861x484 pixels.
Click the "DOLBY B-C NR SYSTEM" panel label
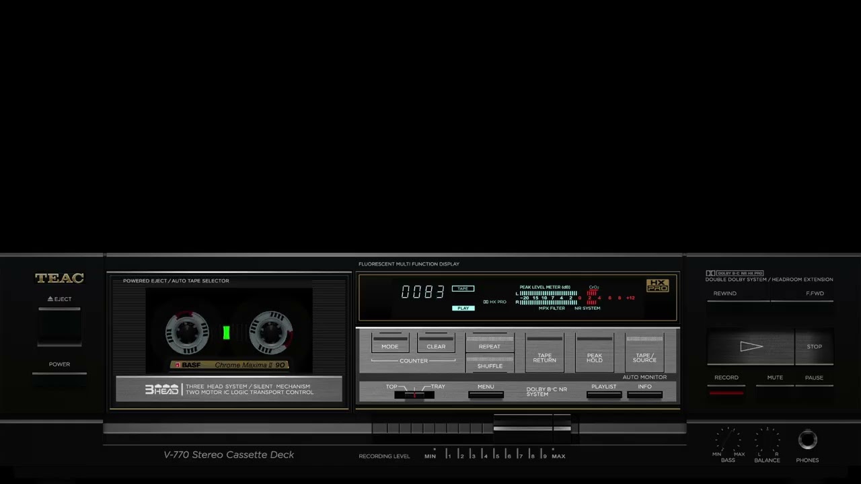(x=546, y=392)
